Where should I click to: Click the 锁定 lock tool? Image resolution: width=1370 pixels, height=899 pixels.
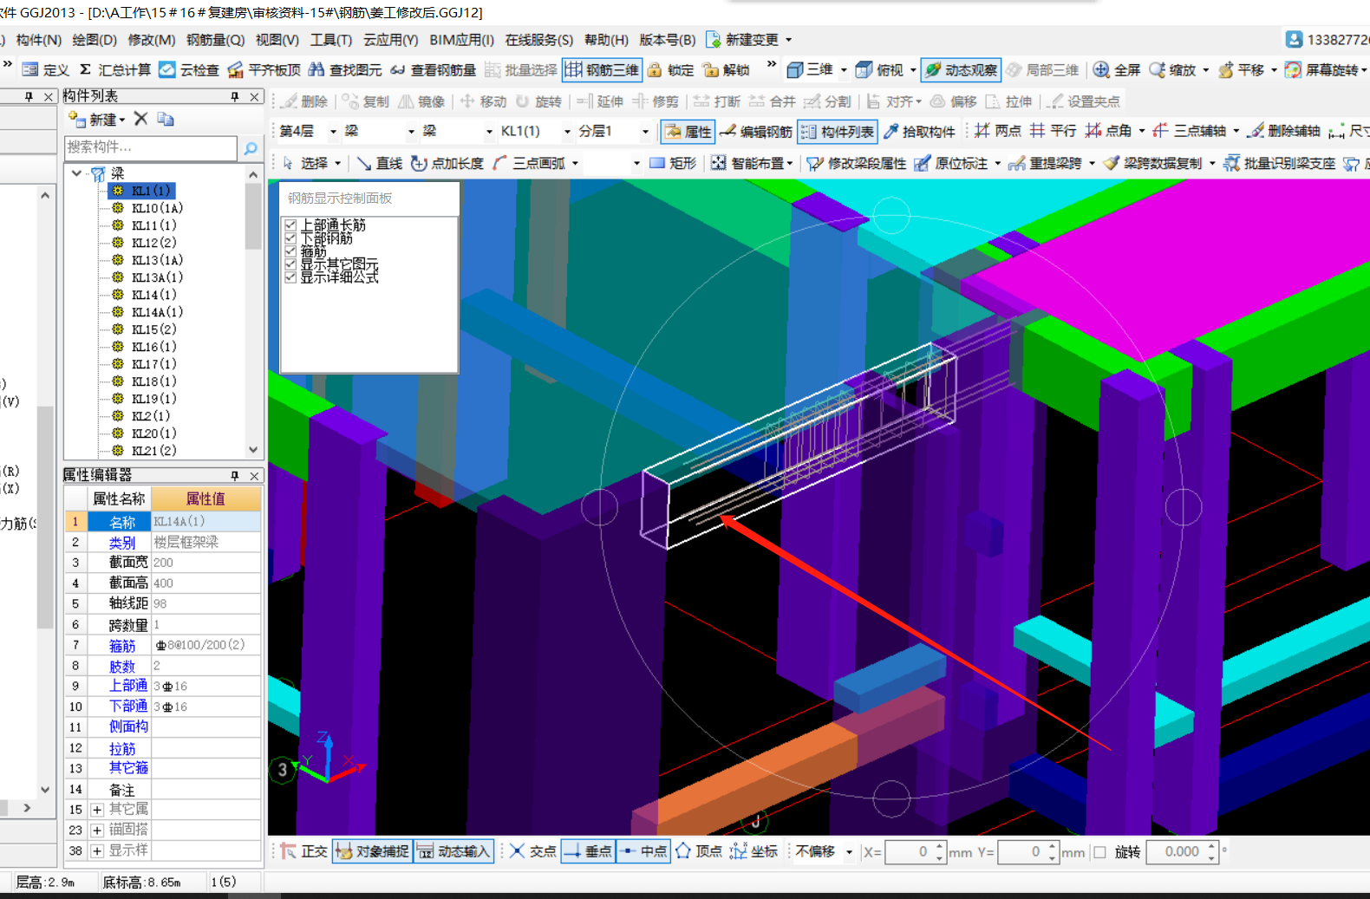tap(670, 69)
